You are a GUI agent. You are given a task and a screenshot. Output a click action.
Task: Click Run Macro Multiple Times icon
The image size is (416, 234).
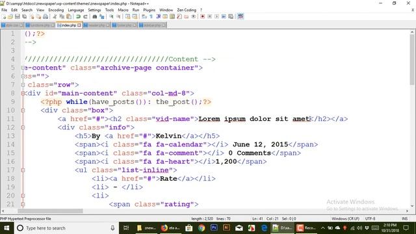[x=224, y=16]
